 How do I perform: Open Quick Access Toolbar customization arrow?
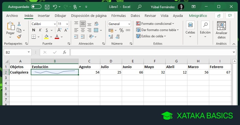click(x=86, y=7)
